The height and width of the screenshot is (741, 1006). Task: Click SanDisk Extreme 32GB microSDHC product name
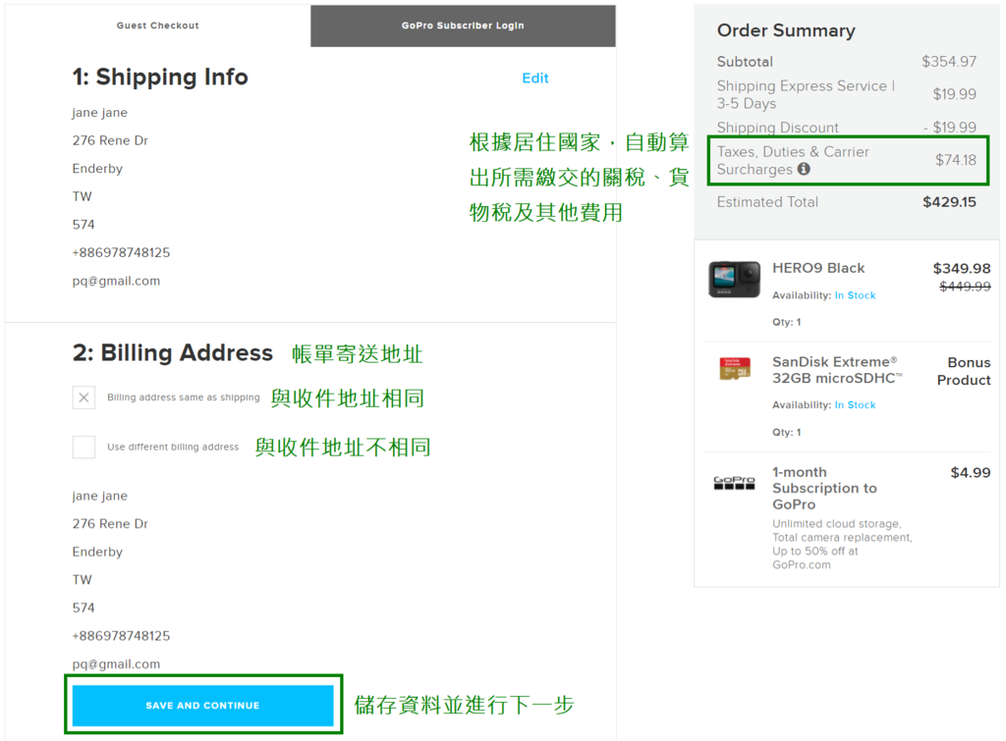pyautogui.click(x=837, y=370)
